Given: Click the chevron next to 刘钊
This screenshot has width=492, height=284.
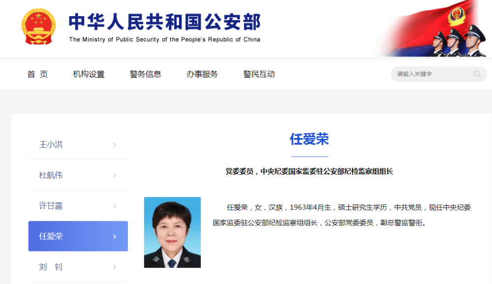Looking at the screenshot, I should 115,267.
